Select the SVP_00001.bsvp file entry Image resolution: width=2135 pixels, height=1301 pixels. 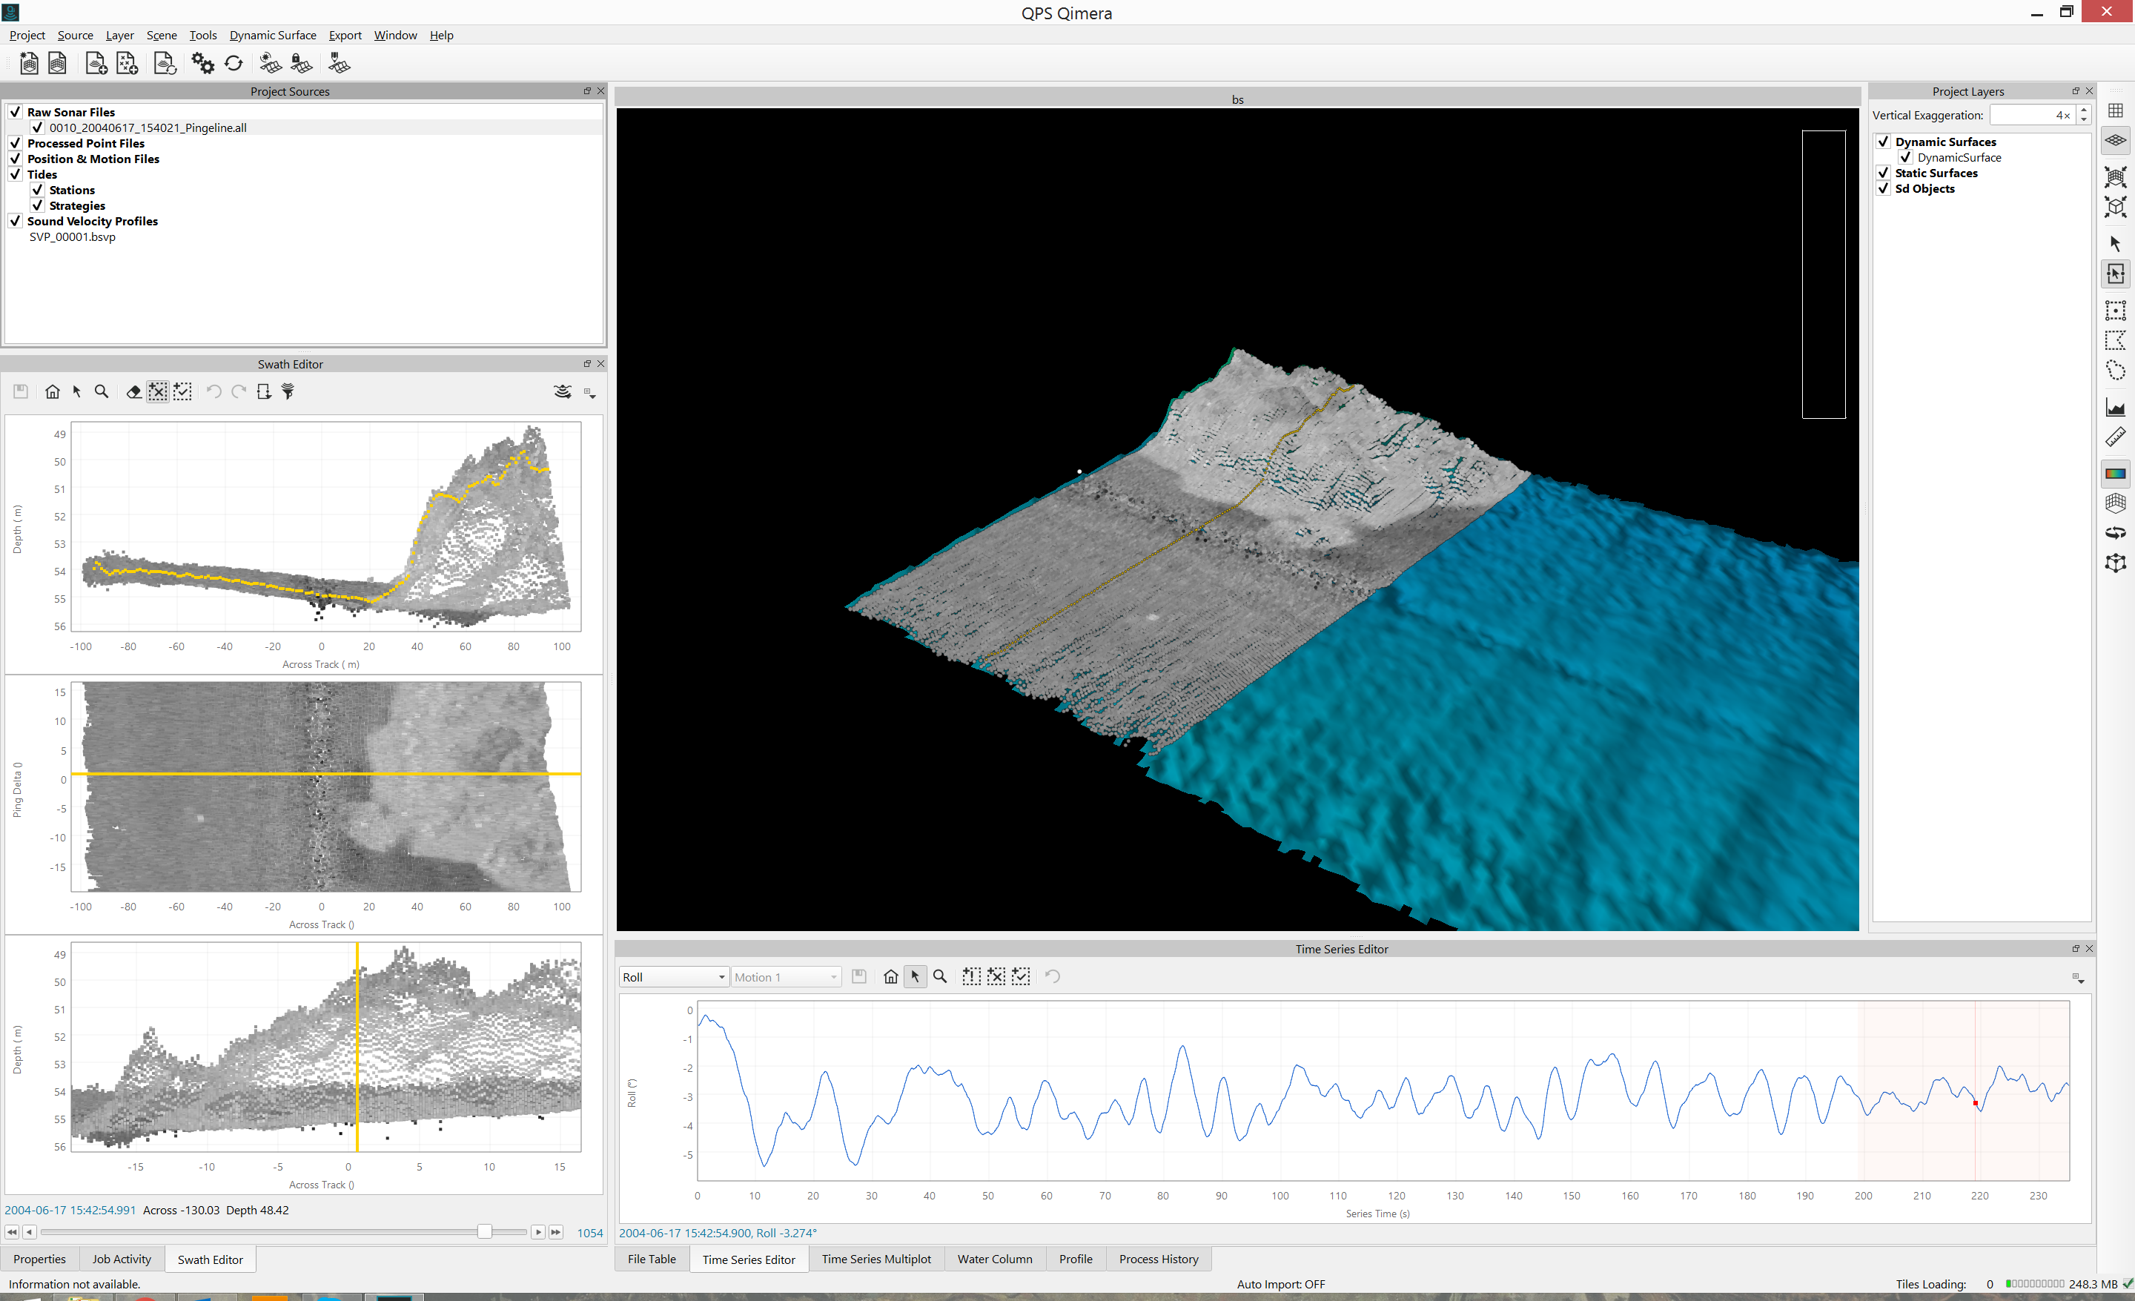click(72, 236)
